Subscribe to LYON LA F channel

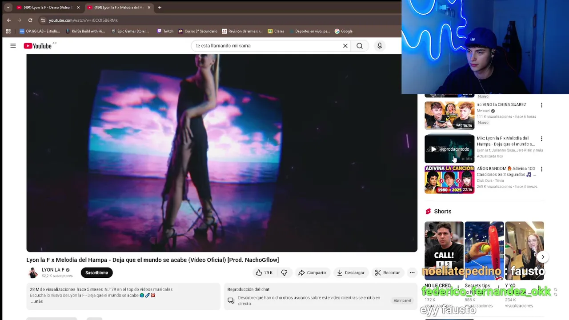[96, 272]
